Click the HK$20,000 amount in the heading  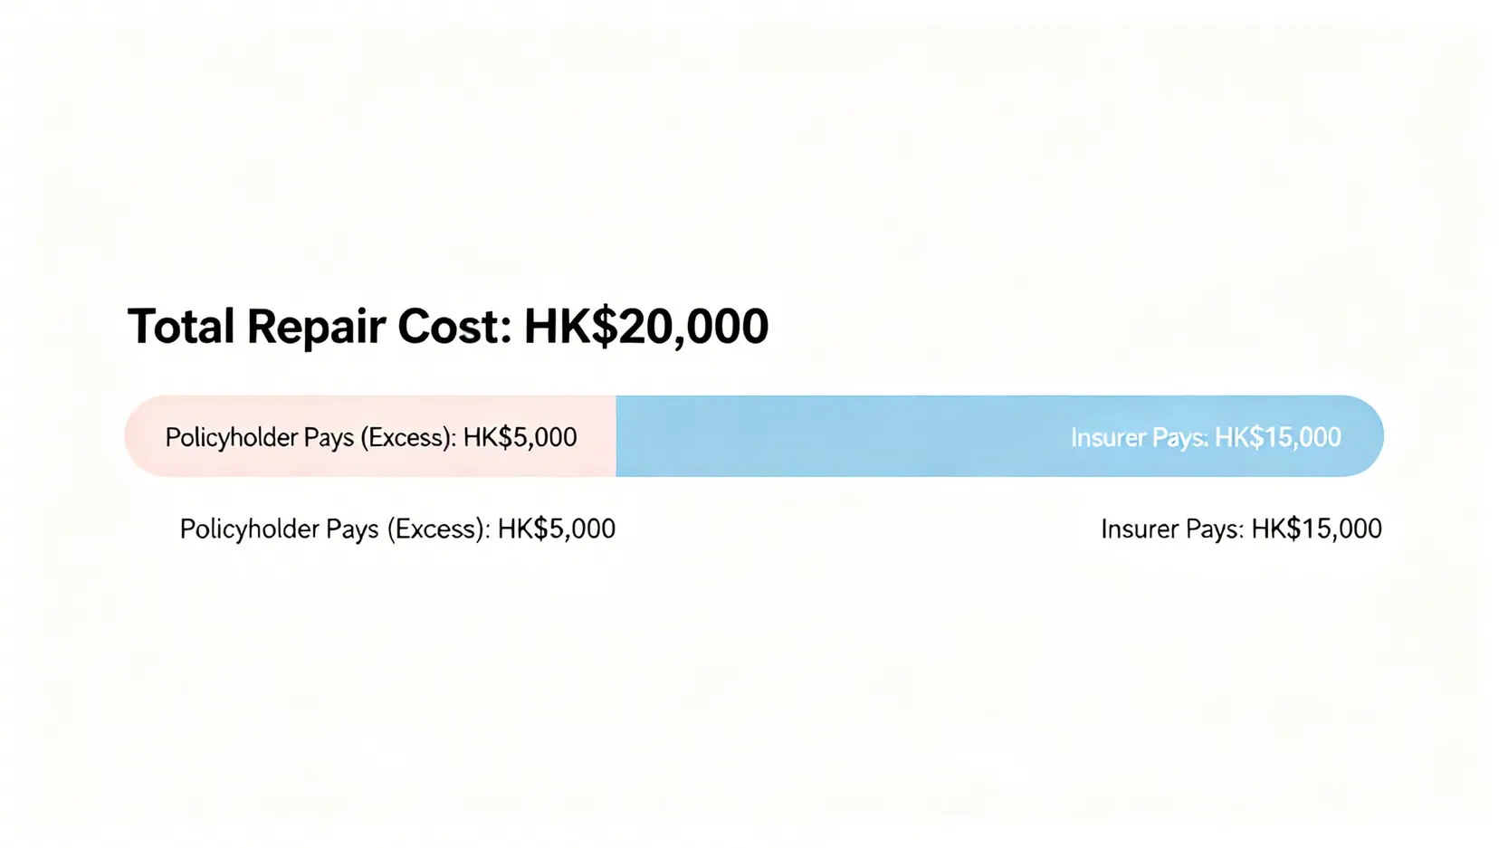(x=645, y=327)
